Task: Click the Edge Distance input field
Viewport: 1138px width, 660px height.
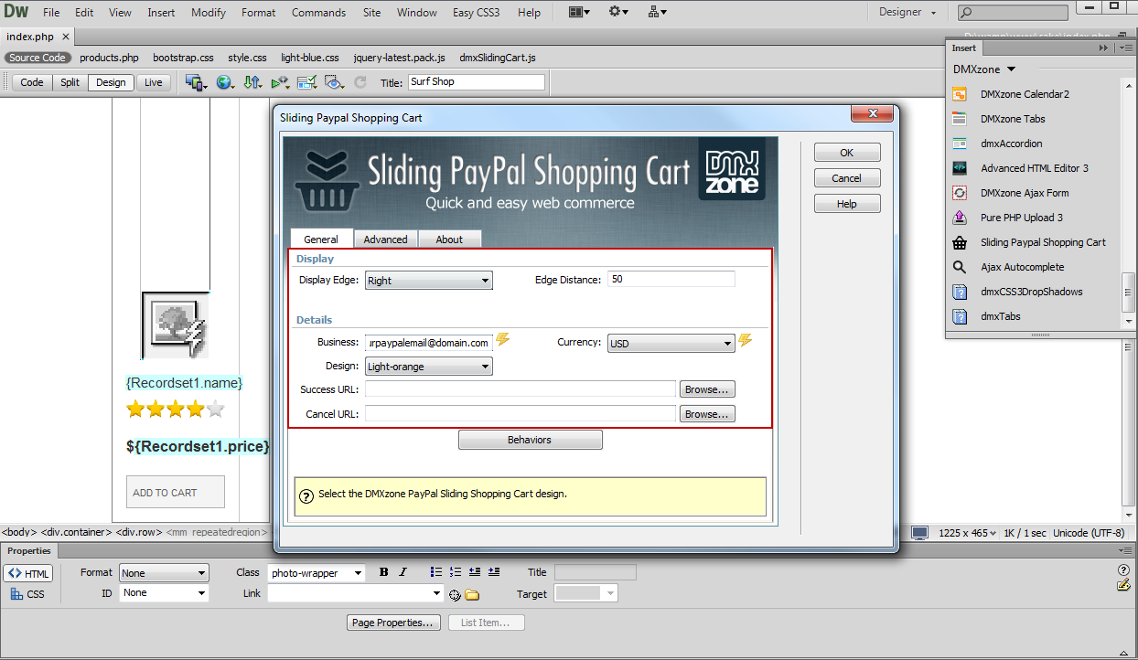Action: tap(671, 279)
